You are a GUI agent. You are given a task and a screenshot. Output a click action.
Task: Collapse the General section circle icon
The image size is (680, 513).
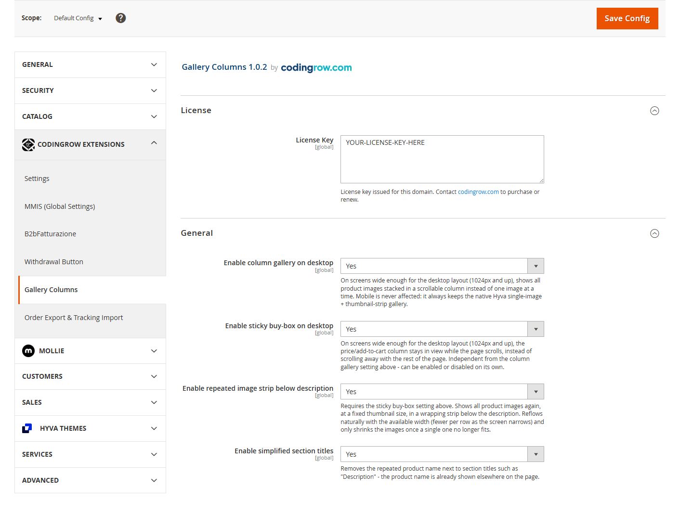tap(654, 233)
